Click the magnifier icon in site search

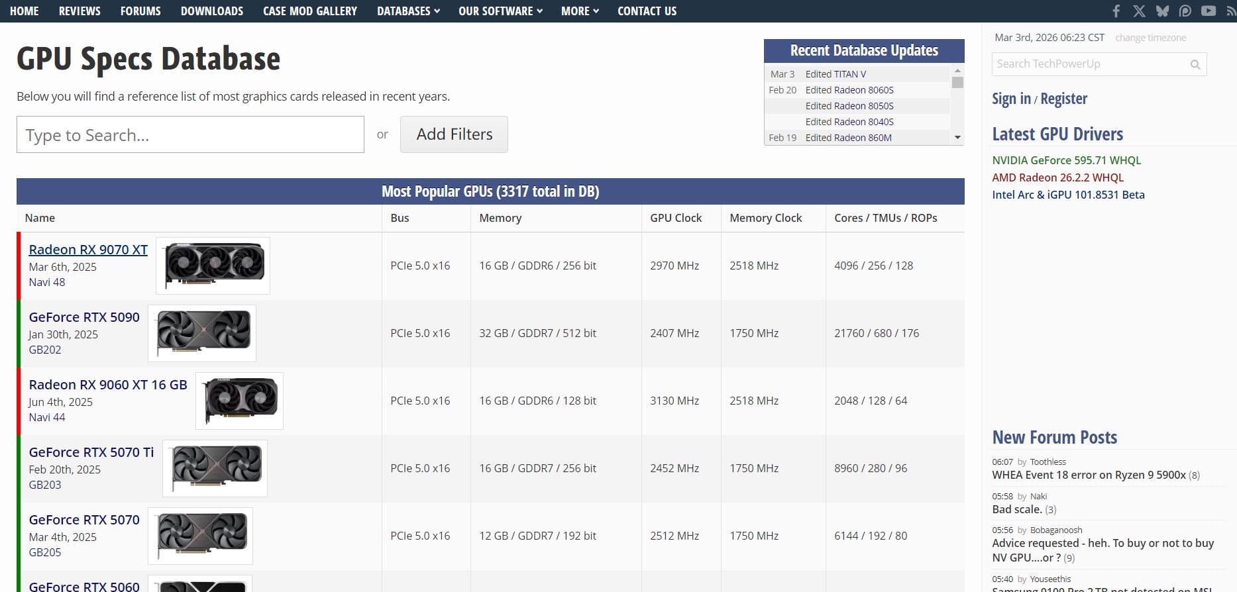tap(1195, 64)
